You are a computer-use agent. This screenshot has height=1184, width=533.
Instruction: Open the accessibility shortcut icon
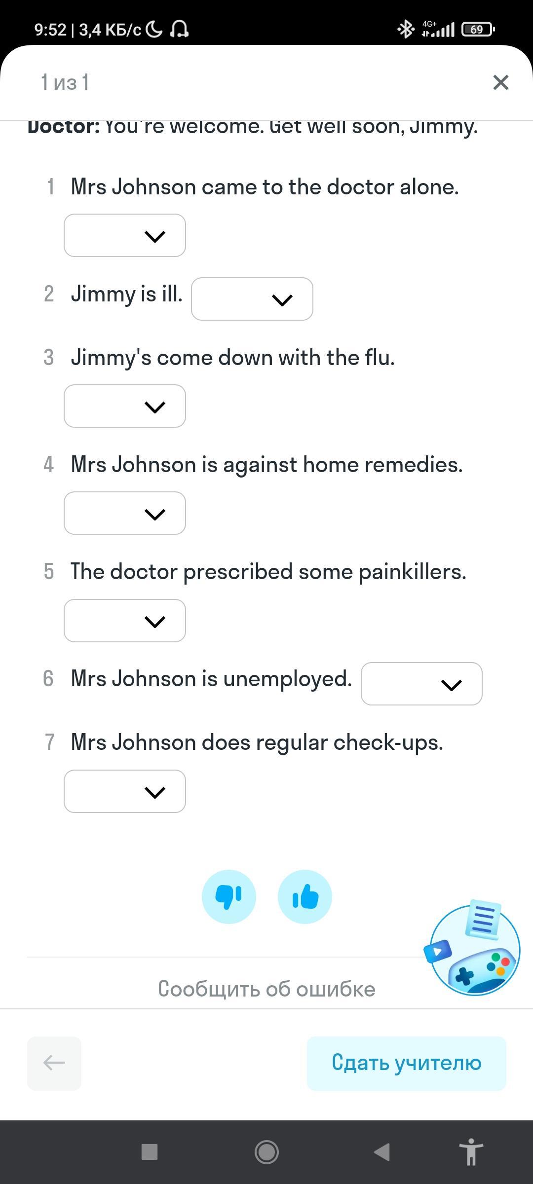pos(471,1152)
